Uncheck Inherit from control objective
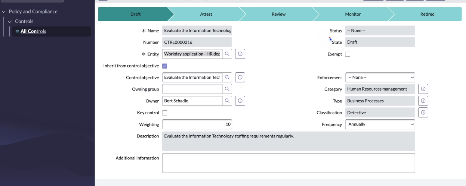Image resolution: width=466 pixels, height=186 pixels. point(165,66)
